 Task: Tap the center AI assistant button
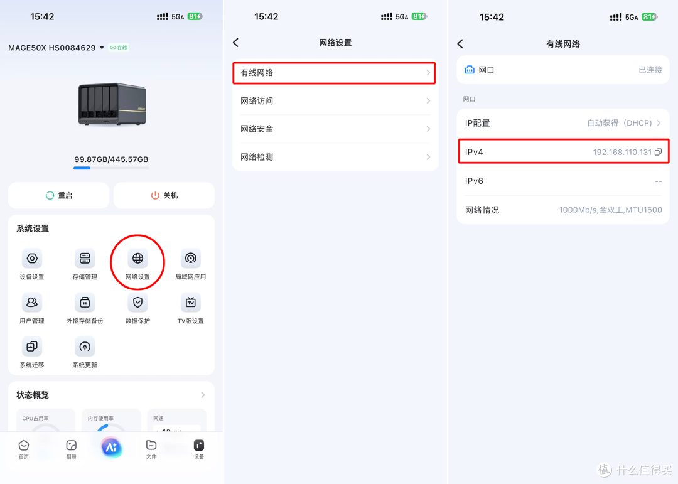tap(111, 447)
